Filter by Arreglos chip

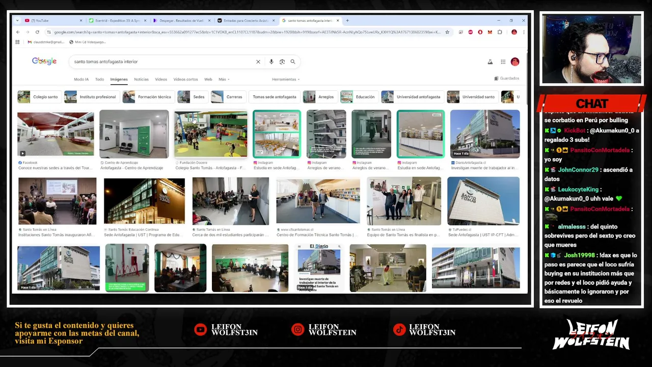(320, 97)
